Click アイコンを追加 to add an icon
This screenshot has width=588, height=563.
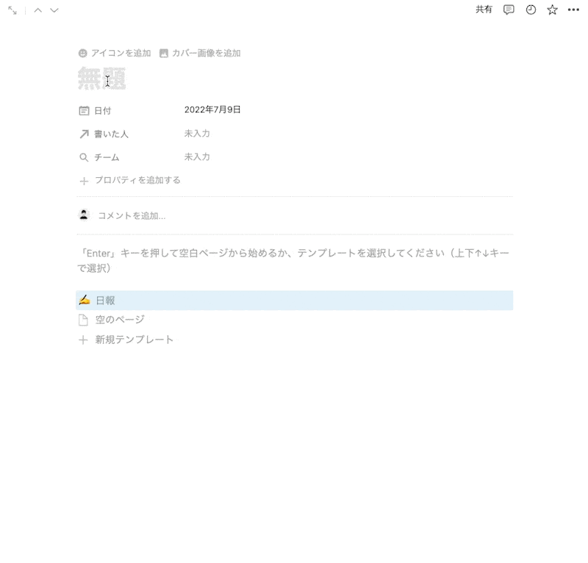pos(115,53)
